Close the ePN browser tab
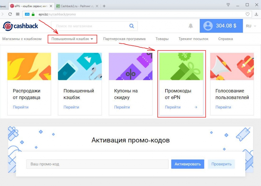Viewport: 261px width, 186px height. (51, 6)
